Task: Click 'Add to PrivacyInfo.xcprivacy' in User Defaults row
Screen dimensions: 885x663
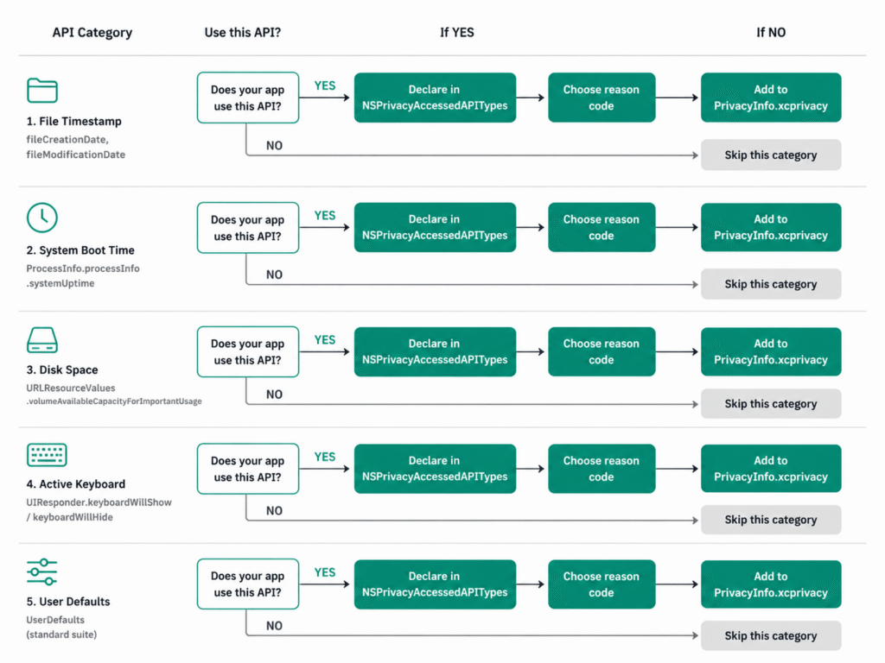Action: [771, 584]
